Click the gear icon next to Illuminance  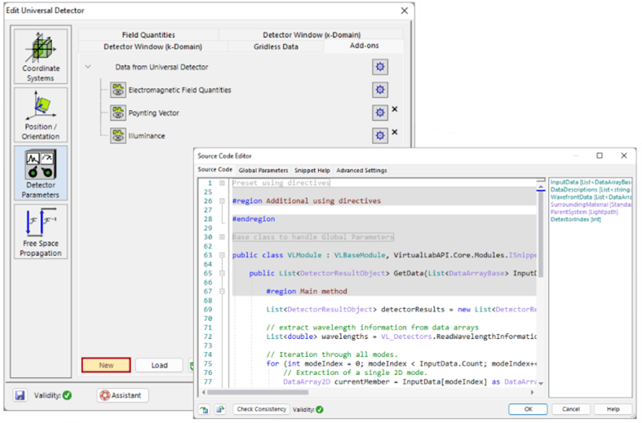[x=379, y=135]
